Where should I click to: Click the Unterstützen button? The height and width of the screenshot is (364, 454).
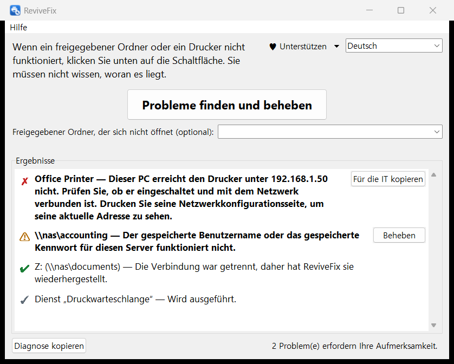[x=303, y=47]
